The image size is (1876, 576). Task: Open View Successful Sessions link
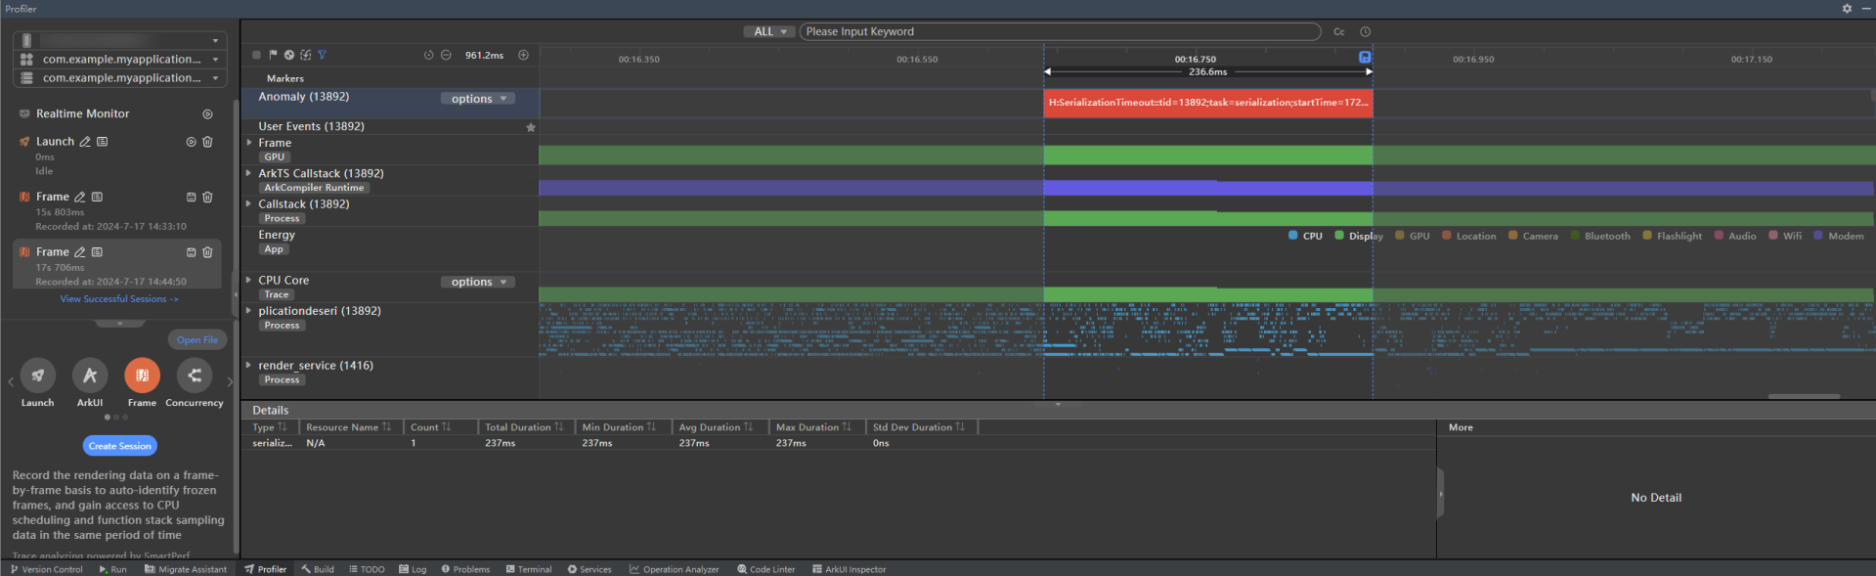coord(119,299)
